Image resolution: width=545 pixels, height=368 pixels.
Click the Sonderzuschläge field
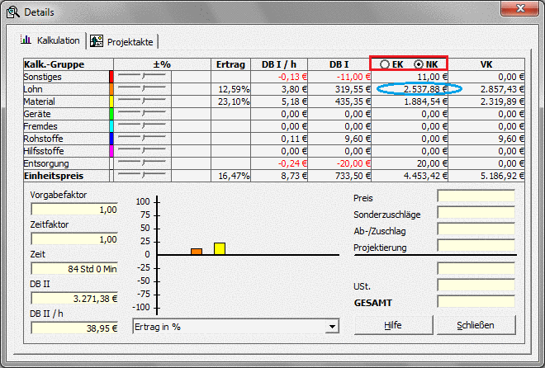476,213
